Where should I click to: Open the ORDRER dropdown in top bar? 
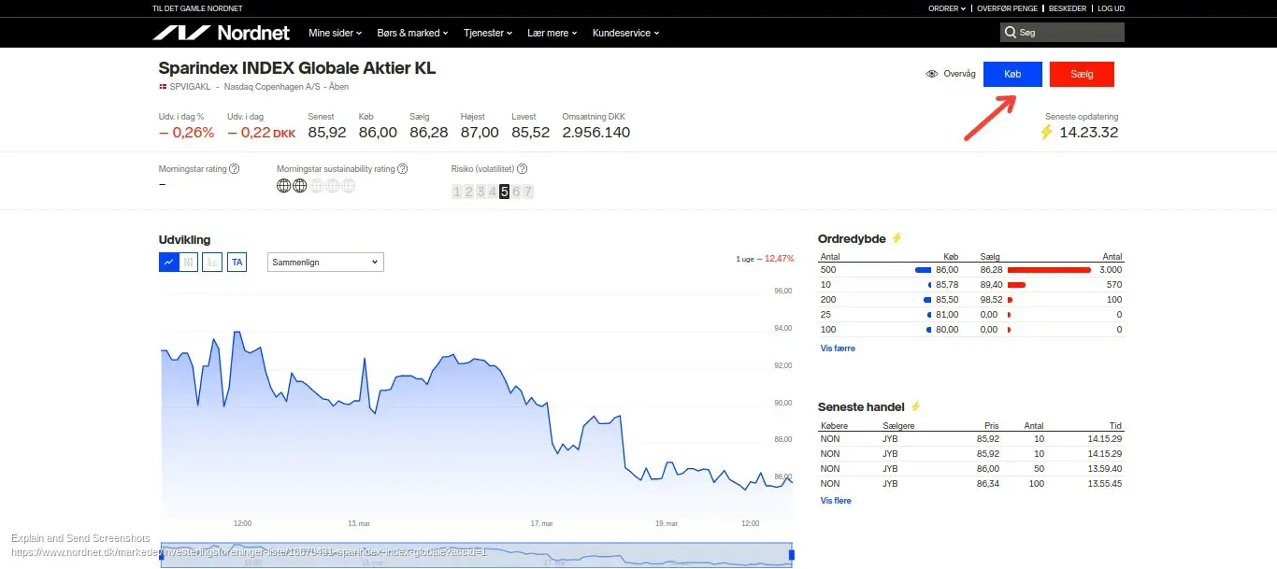[947, 8]
